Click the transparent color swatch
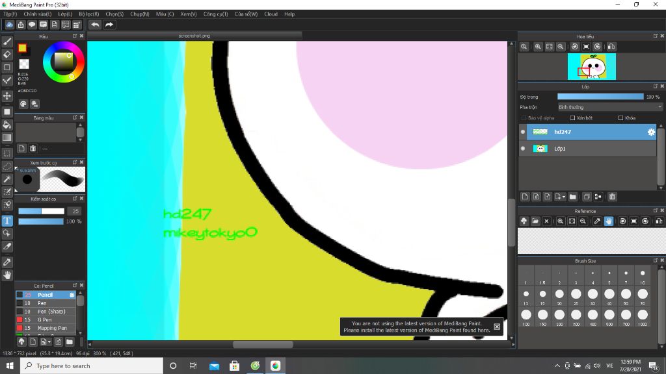The width and height of the screenshot is (666, 374). [x=24, y=64]
